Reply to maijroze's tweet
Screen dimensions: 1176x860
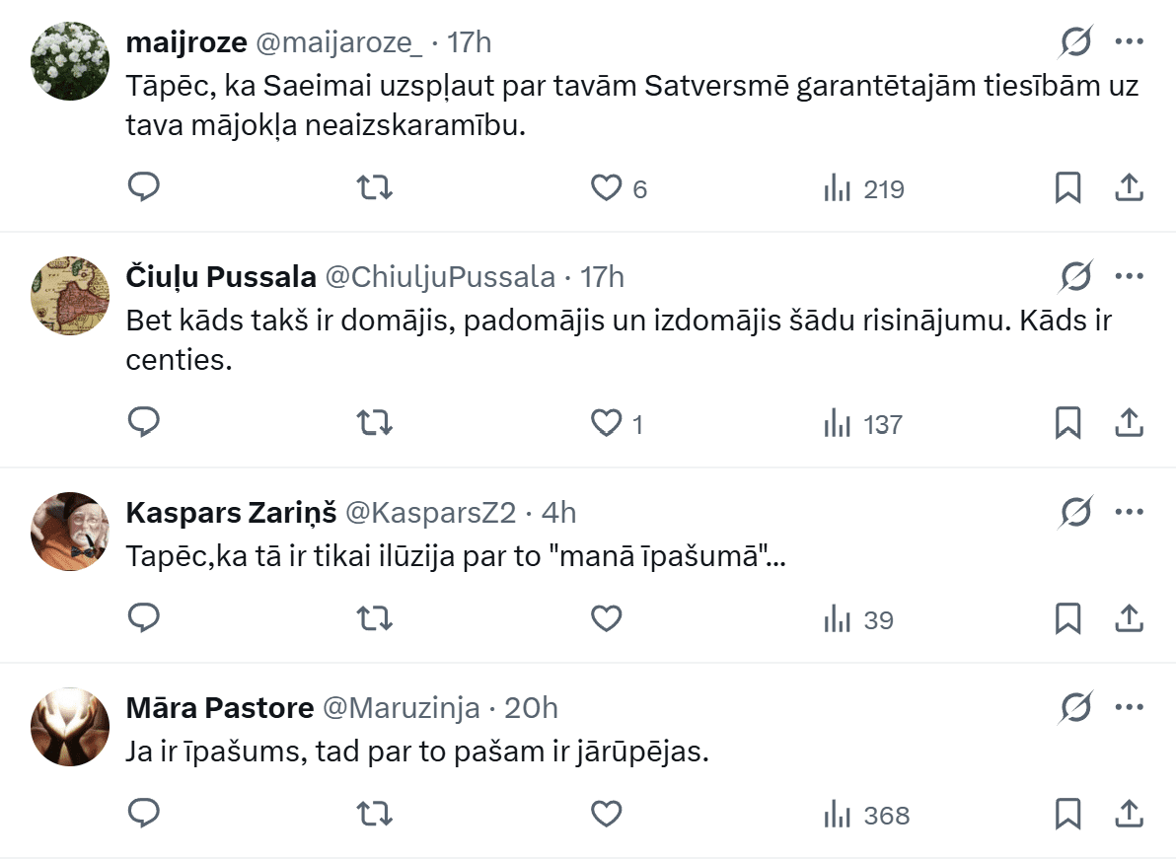144,187
